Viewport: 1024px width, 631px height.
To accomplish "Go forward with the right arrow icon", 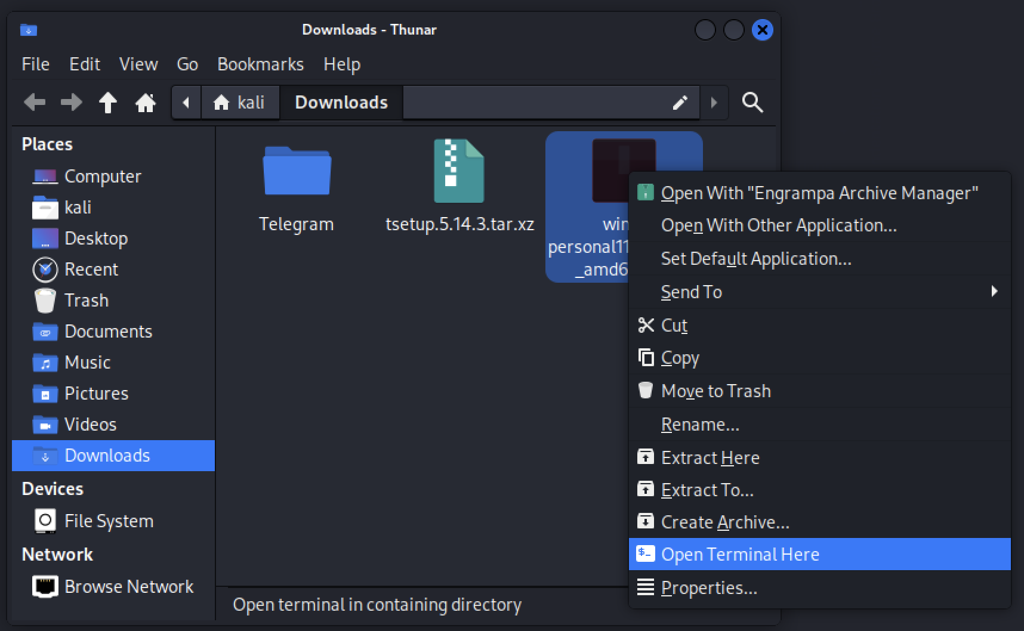I will [72, 103].
